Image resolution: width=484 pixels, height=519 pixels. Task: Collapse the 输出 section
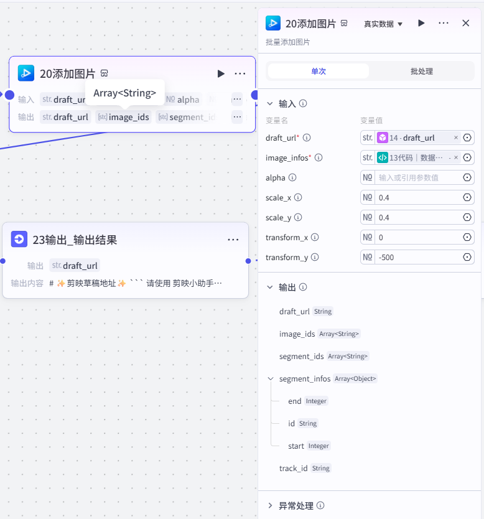[x=270, y=287]
